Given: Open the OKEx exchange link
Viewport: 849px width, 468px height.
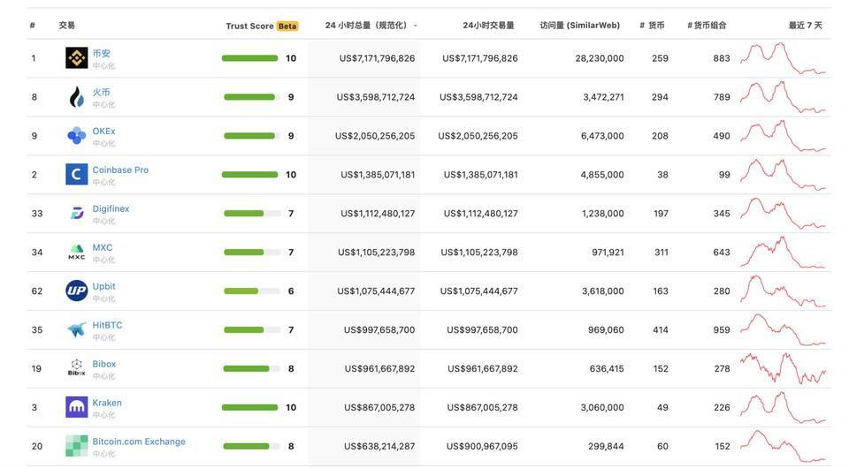Looking at the screenshot, I should [103, 132].
